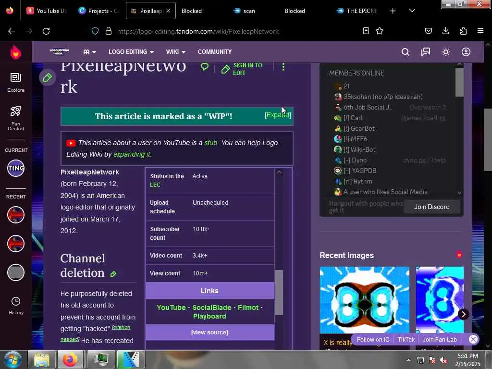Edit the Channel deletion section pencil
The height and width of the screenshot is (369, 492).
point(113,274)
